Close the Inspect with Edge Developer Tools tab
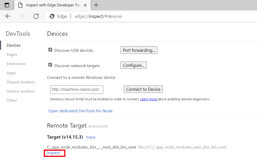Screen dimensions: 257x160 click(x=85, y=5)
